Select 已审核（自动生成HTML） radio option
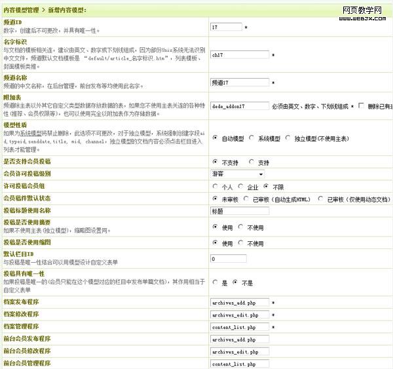This screenshot has height=369, width=393. click(246, 199)
